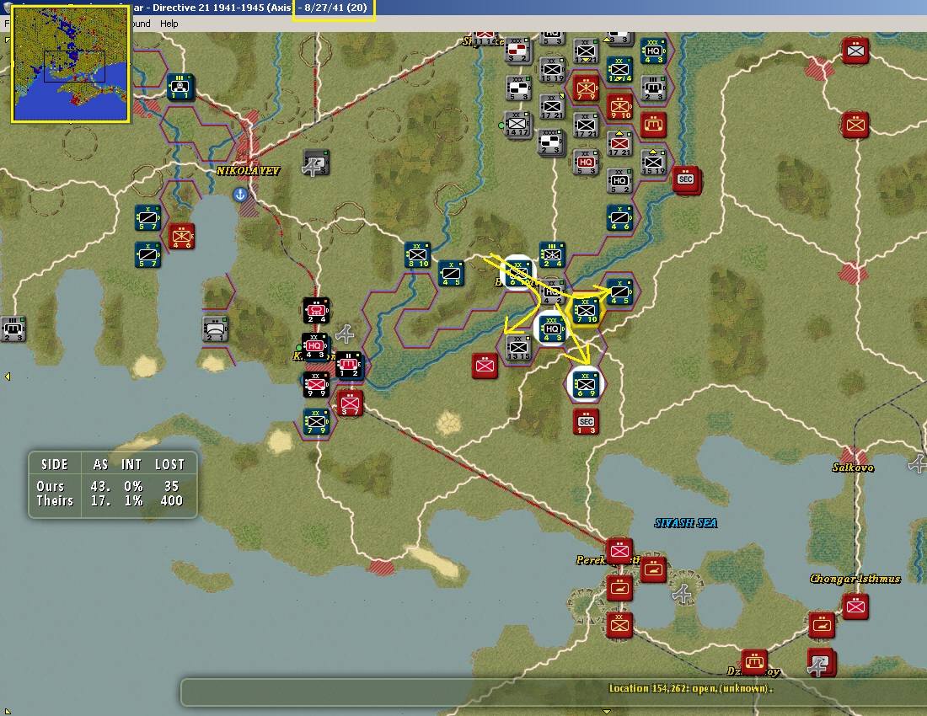Select the blue 8-10 infantry division
Screen dimensions: 927x716
(x=417, y=255)
